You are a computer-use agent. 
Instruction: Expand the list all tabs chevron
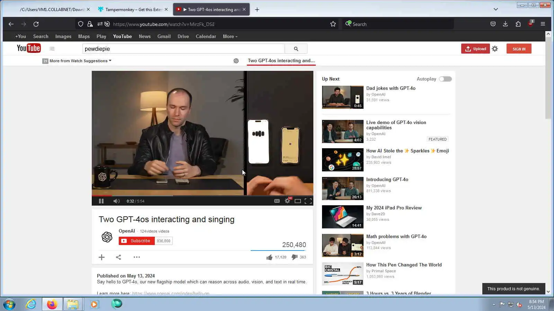coord(495,9)
